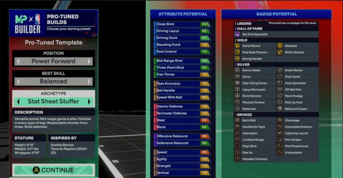343x178 pixels.
Task: Click the left arrow of Best Skill selector
Action: tap(18, 81)
